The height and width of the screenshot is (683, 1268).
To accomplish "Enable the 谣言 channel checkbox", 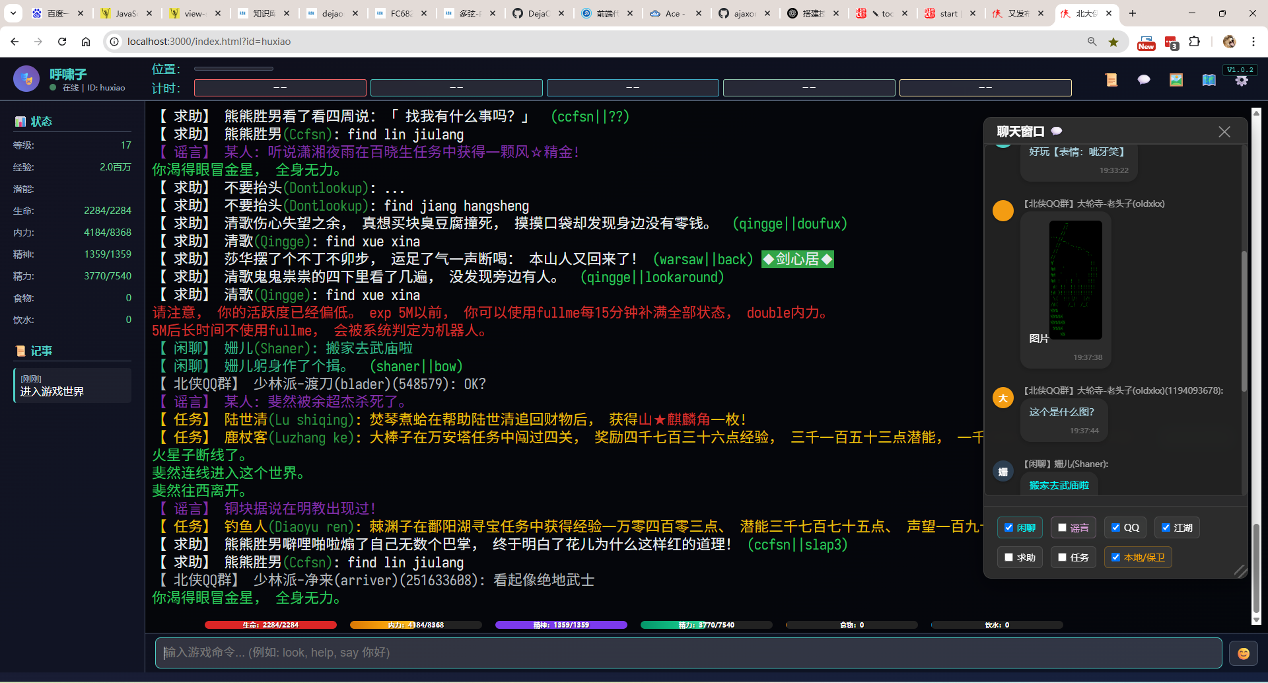I will point(1062,527).
